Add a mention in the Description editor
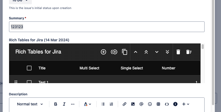This screenshot has width=221, height=112. 141,104
